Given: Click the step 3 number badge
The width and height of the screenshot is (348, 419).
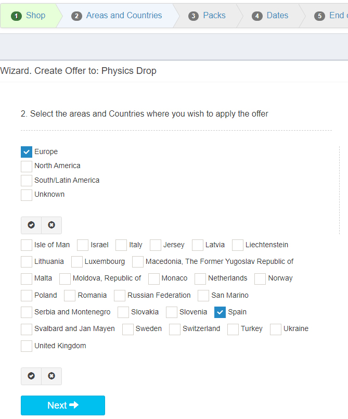Looking at the screenshot, I should pos(194,16).
